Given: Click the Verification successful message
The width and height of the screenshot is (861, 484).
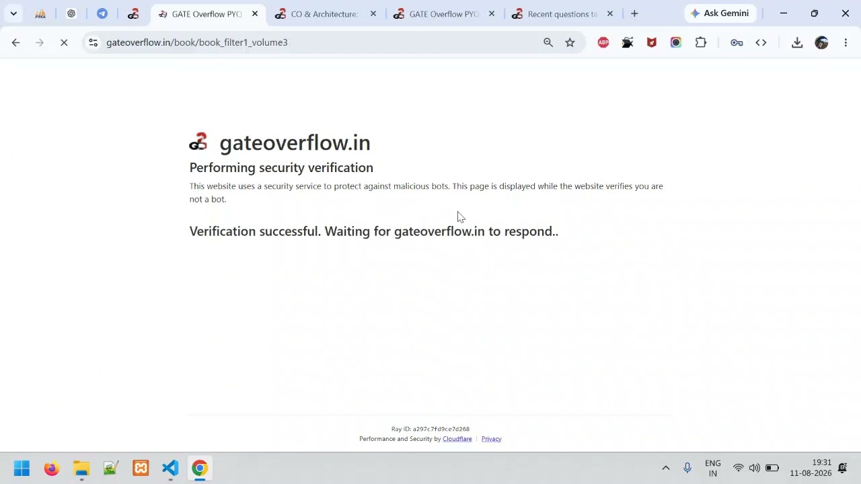Looking at the screenshot, I should coord(374,231).
